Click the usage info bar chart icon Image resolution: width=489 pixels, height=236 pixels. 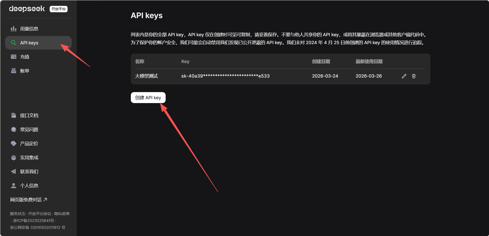tap(14, 29)
